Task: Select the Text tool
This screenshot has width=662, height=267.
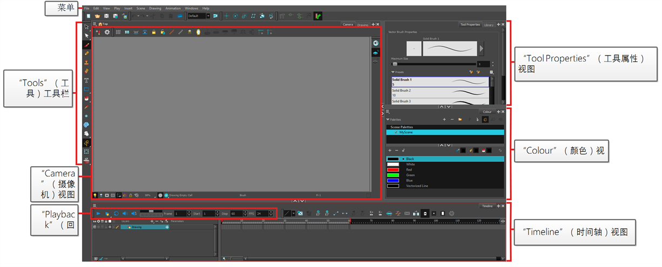Action: click(86, 80)
